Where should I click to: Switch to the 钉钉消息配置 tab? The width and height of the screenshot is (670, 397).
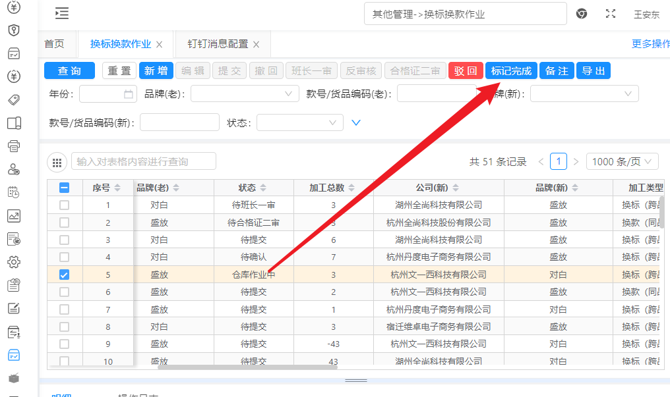point(218,44)
